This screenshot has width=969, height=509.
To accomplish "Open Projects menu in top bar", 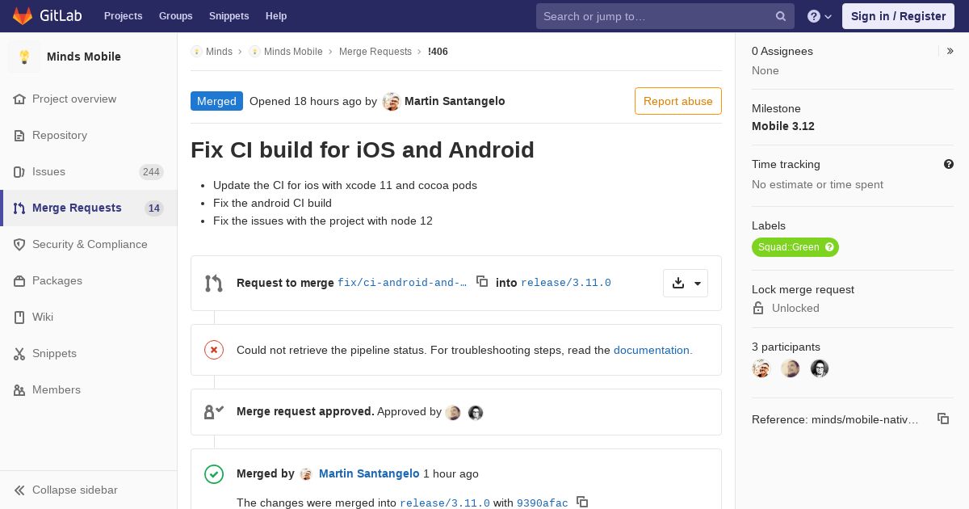I will pos(123,16).
